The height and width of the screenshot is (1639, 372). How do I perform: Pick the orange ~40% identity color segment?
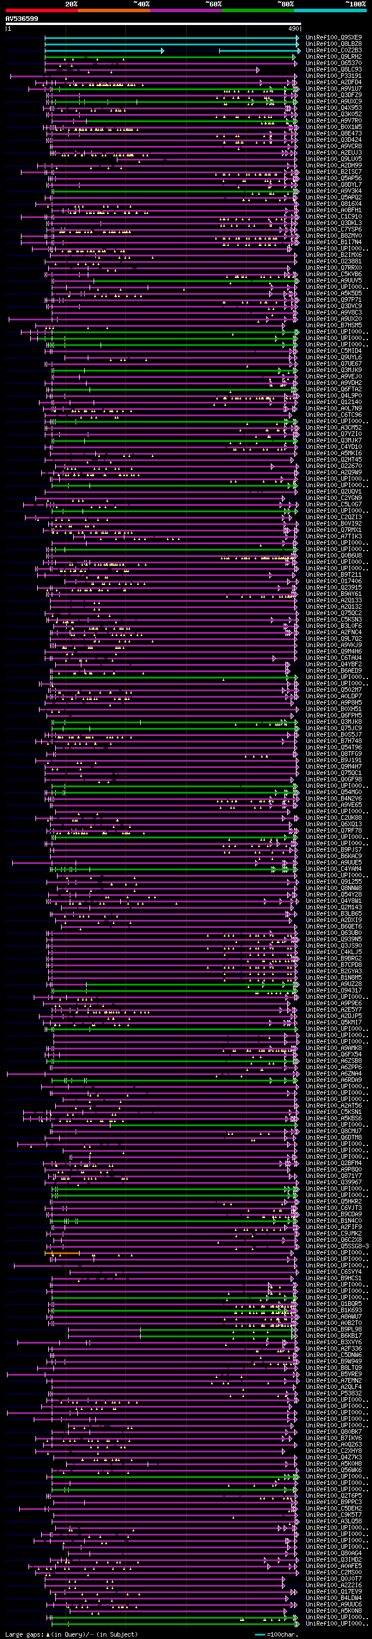coord(114,10)
